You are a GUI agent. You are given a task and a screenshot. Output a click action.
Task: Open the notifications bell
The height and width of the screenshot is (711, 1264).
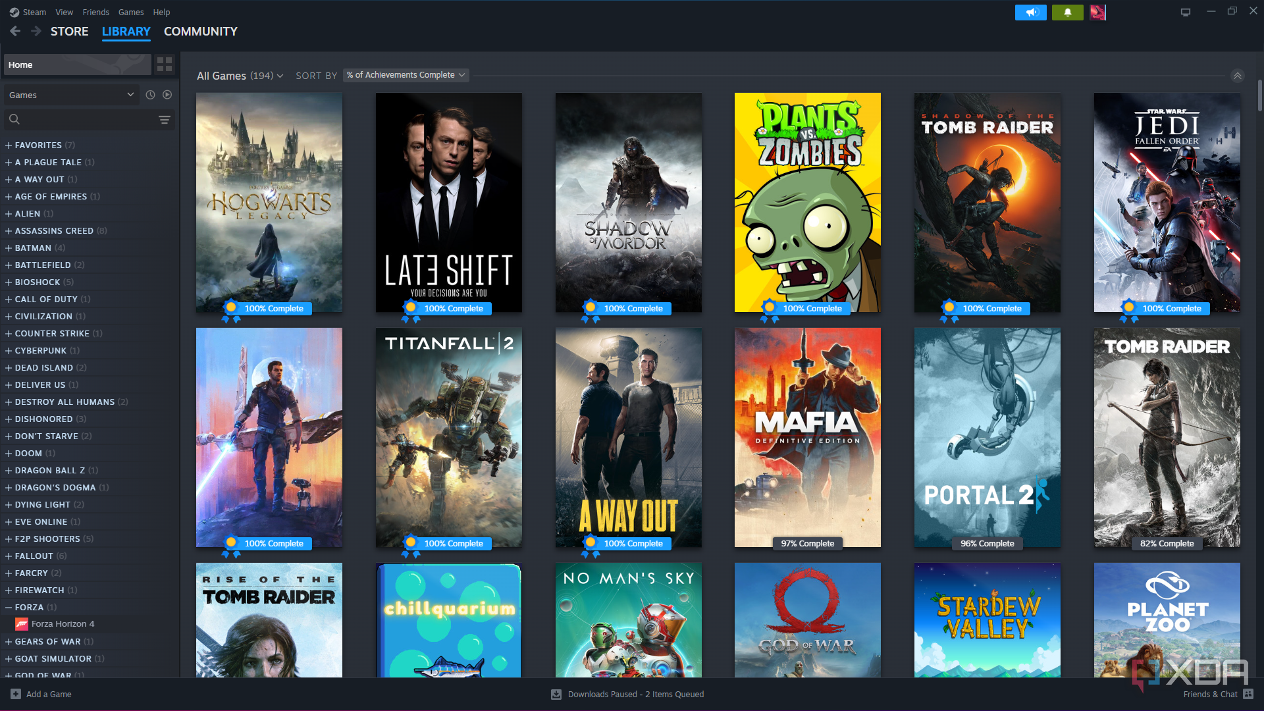[1068, 12]
